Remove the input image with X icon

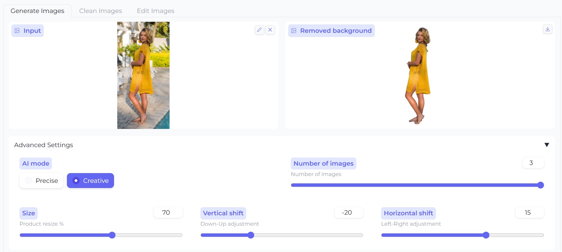coord(270,30)
